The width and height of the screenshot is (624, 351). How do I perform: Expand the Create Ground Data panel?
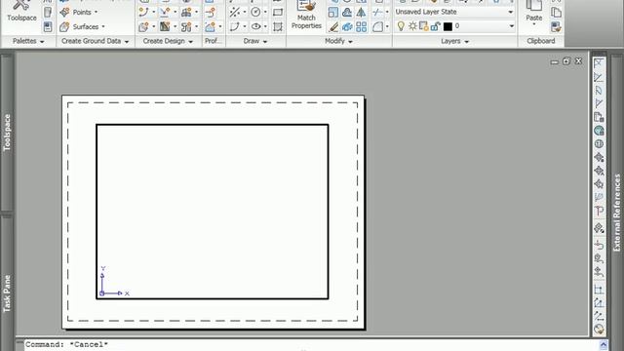[x=95, y=41]
